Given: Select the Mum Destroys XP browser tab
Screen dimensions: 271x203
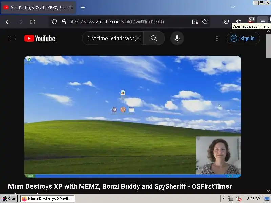Looking at the screenshot, I should tap(38, 7).
